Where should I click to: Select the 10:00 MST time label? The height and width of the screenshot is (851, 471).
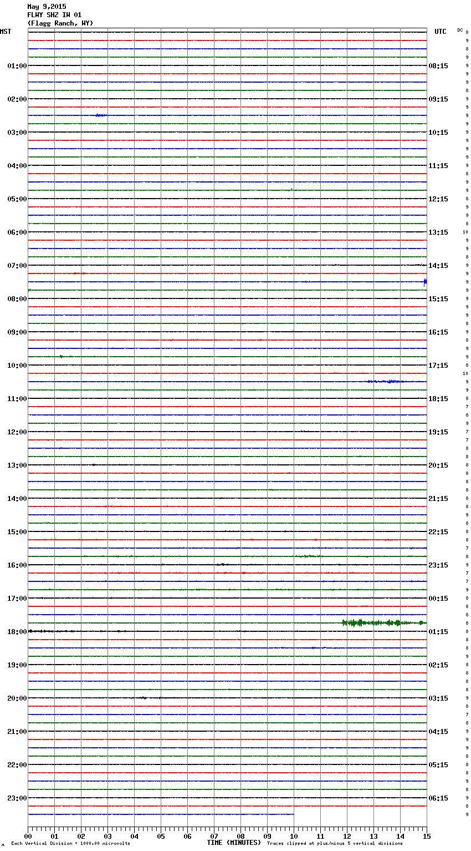(17, 366)
